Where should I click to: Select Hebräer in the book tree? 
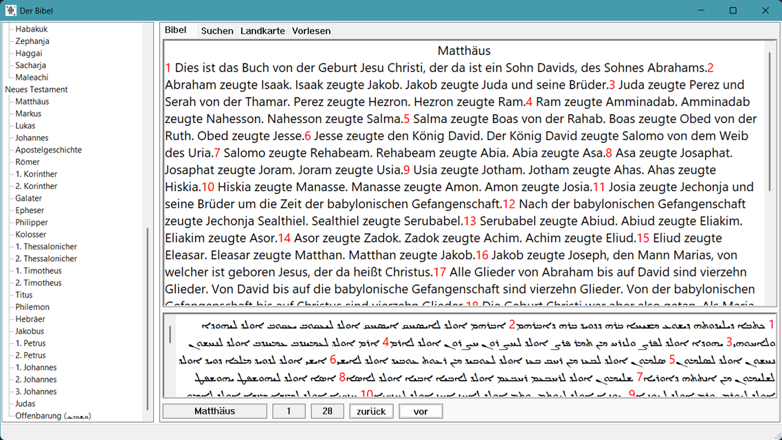[x=30, y=319]
